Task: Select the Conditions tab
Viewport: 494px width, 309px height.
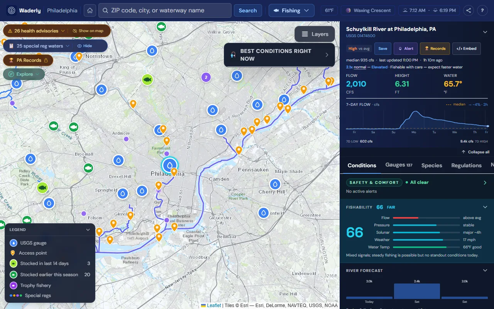Action: [362, 165]
